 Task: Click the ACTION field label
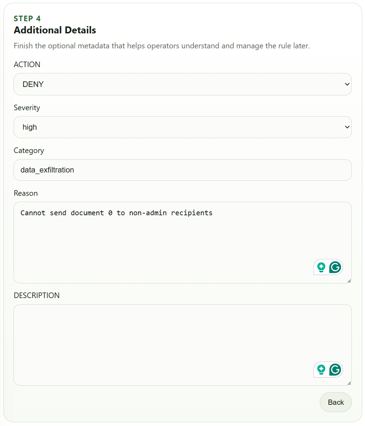tap(27, 64)
